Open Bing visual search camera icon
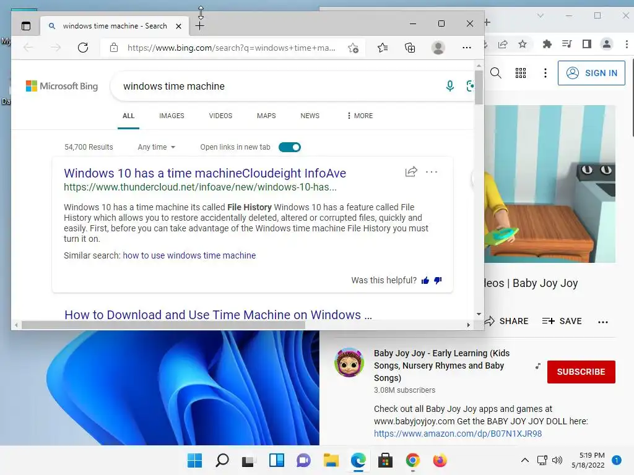The width and height of the screenshot is (634, 475). (471, 86)
